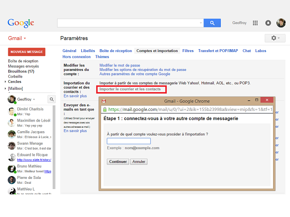Switch to the Thèmes tab
The height and width of the screenshot is (217, 290).
click(102, 57)
